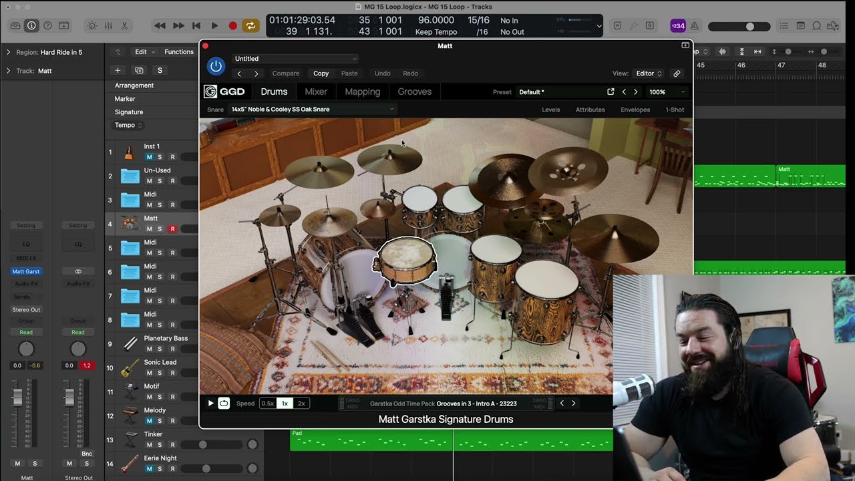Mute the Matt track

pos(149,229)
